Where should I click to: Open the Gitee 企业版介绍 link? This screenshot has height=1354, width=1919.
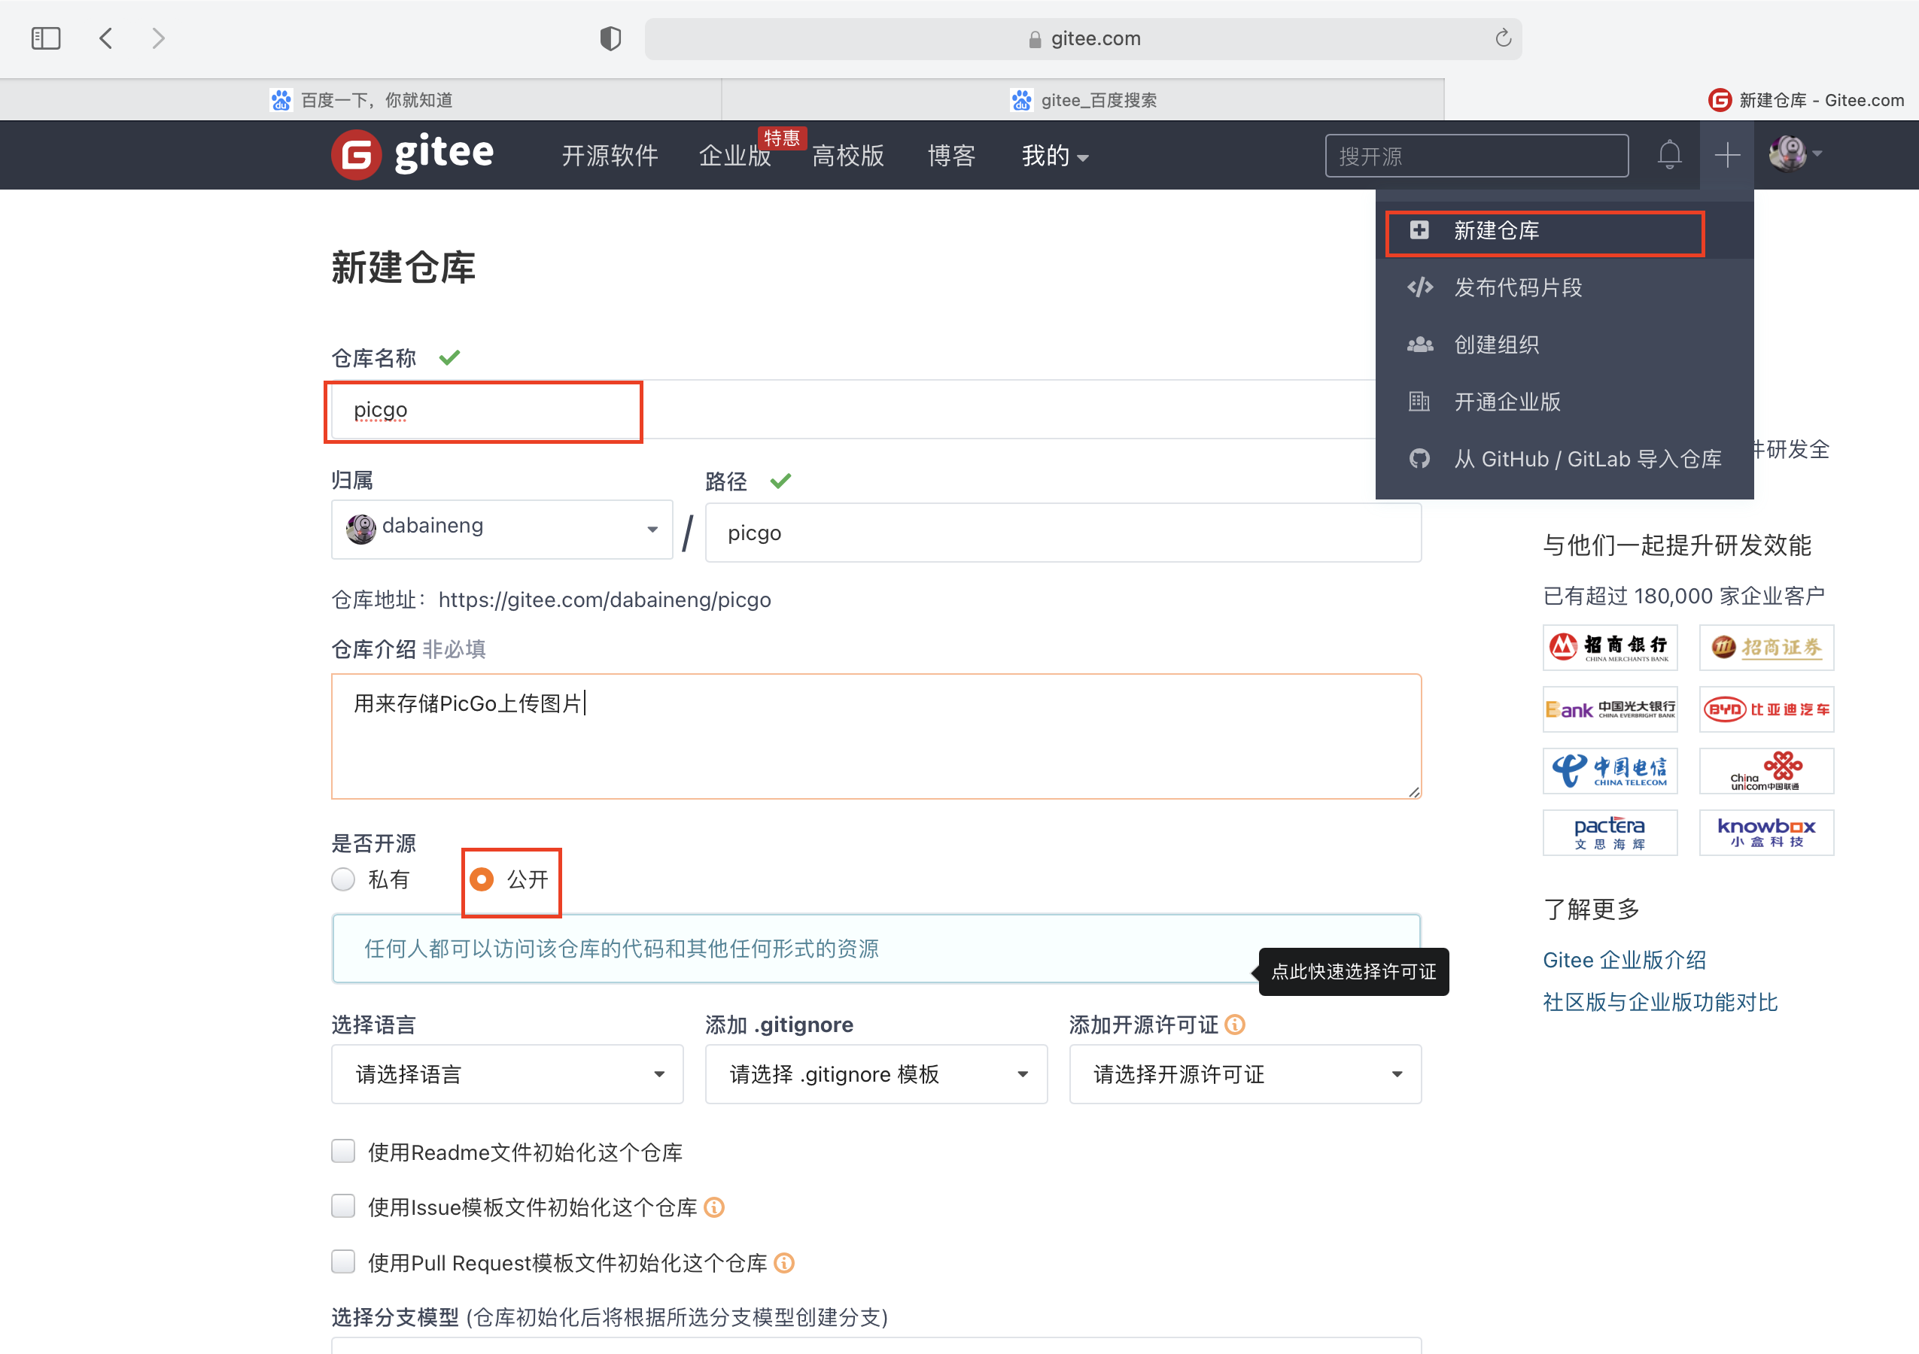pos(1624,960)
